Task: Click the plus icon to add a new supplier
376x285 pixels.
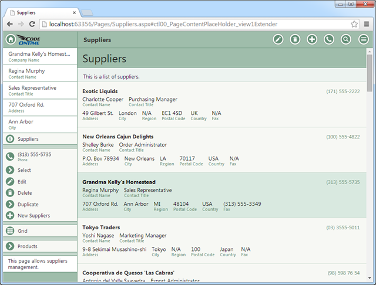Action: pos(312,40)
